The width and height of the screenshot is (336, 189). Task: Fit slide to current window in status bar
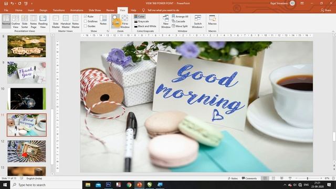tap(333, 178)
